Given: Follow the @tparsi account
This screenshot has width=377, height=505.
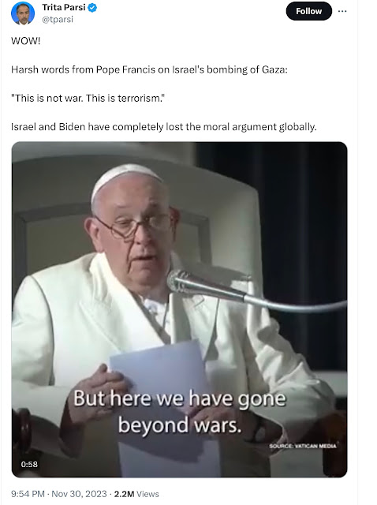Looking at the screenshot, I should pyautogui.click(x=308, y=11).
